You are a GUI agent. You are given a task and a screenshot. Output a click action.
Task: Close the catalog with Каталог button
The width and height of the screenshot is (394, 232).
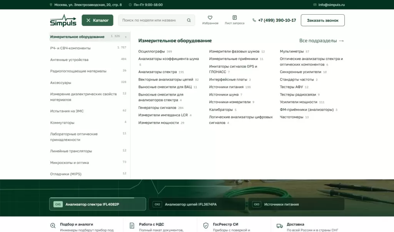click(x=97, y=20)
